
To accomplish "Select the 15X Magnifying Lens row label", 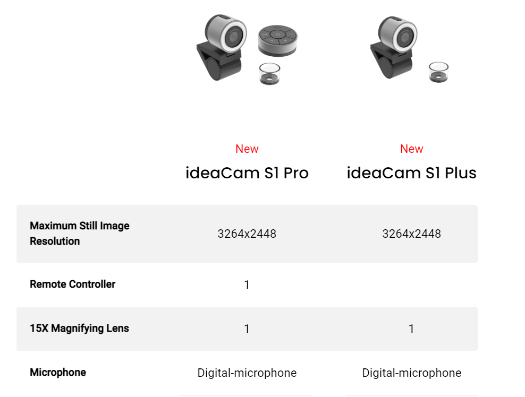I will pyautogui.click(x=79, y=329).
